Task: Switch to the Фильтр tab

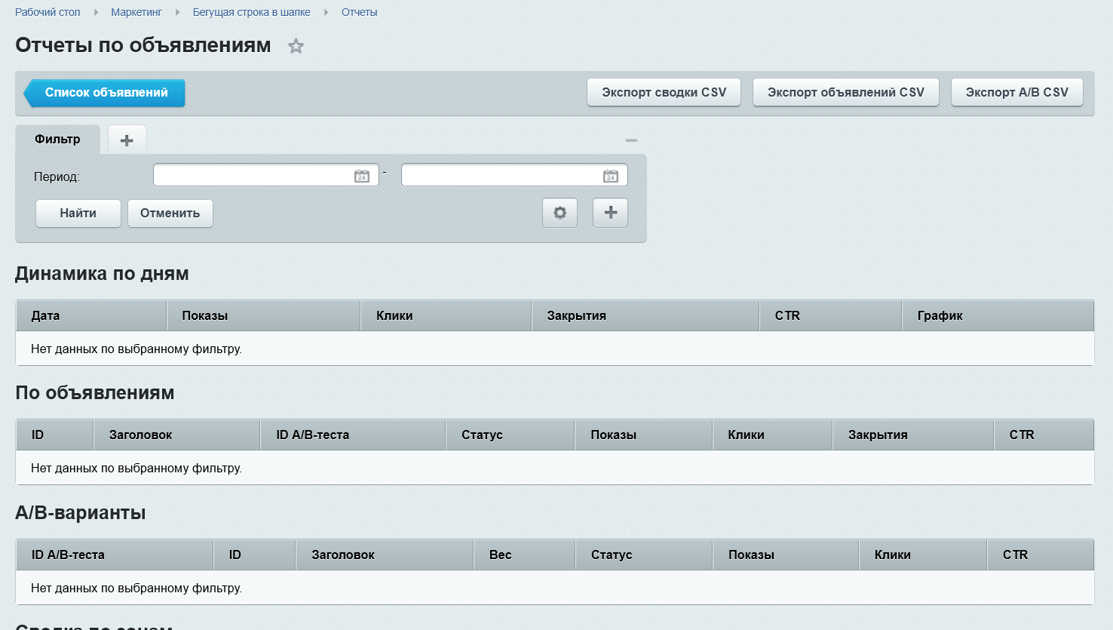Action: tap(57, 140)
